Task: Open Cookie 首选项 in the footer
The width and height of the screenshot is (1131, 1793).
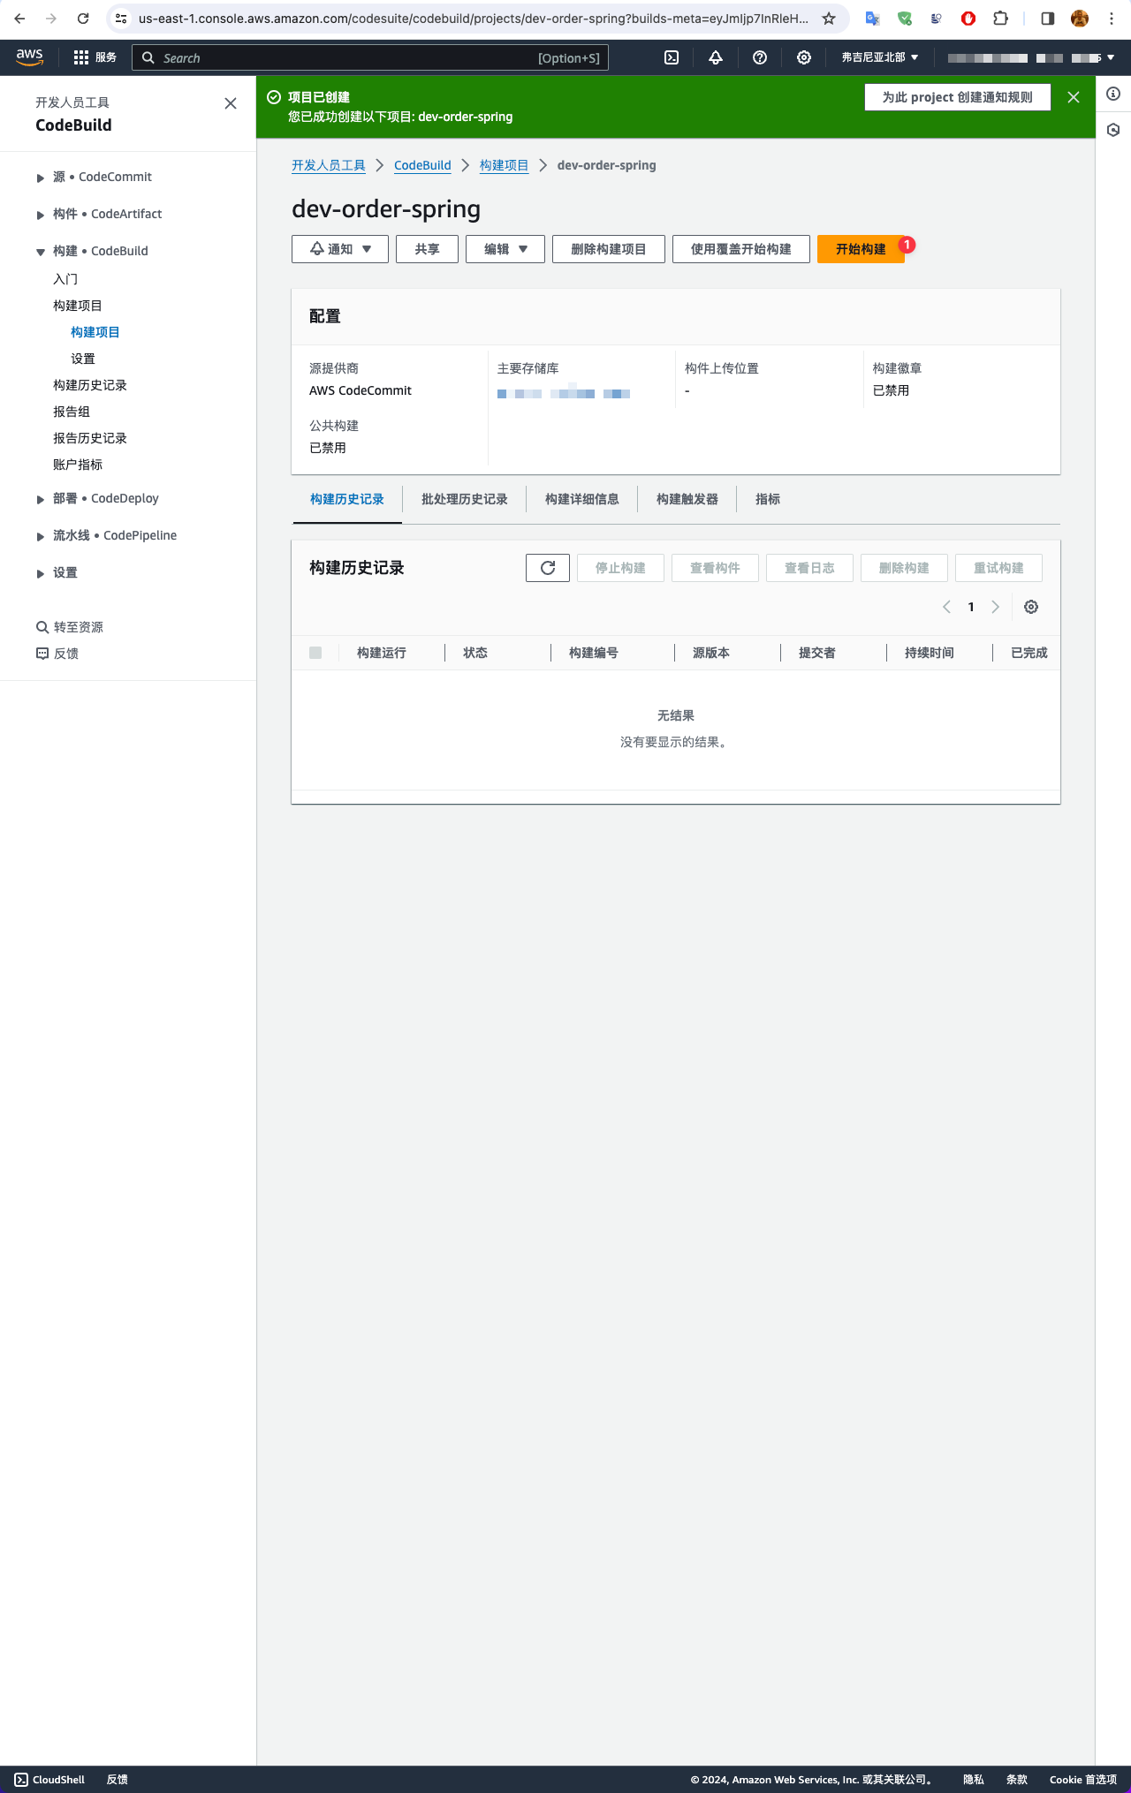Action: tap(1083, 1780)
